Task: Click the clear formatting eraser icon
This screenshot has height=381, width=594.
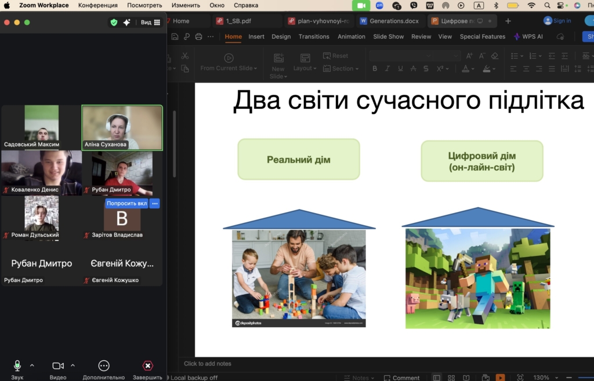Action: tap(494, 56)
